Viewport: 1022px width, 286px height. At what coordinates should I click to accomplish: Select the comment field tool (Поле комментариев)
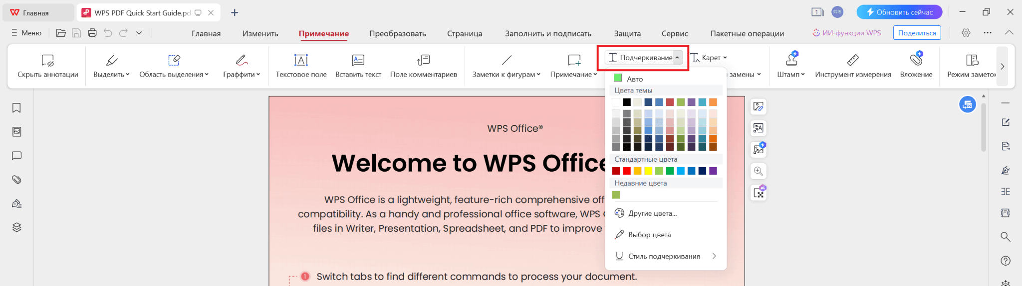(423, 66)
